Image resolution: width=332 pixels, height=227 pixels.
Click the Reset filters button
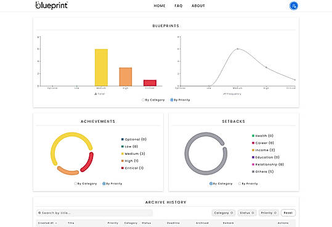click(x=288, y=213)
